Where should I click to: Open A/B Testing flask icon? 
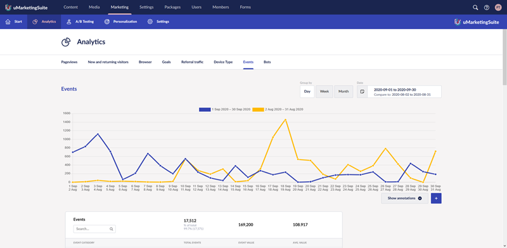coord(69,22)
